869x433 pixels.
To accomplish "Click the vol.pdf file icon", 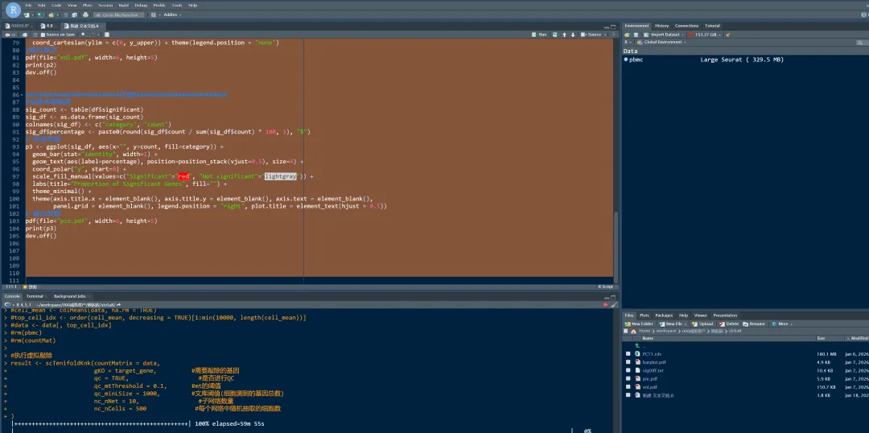I will 637,387.
